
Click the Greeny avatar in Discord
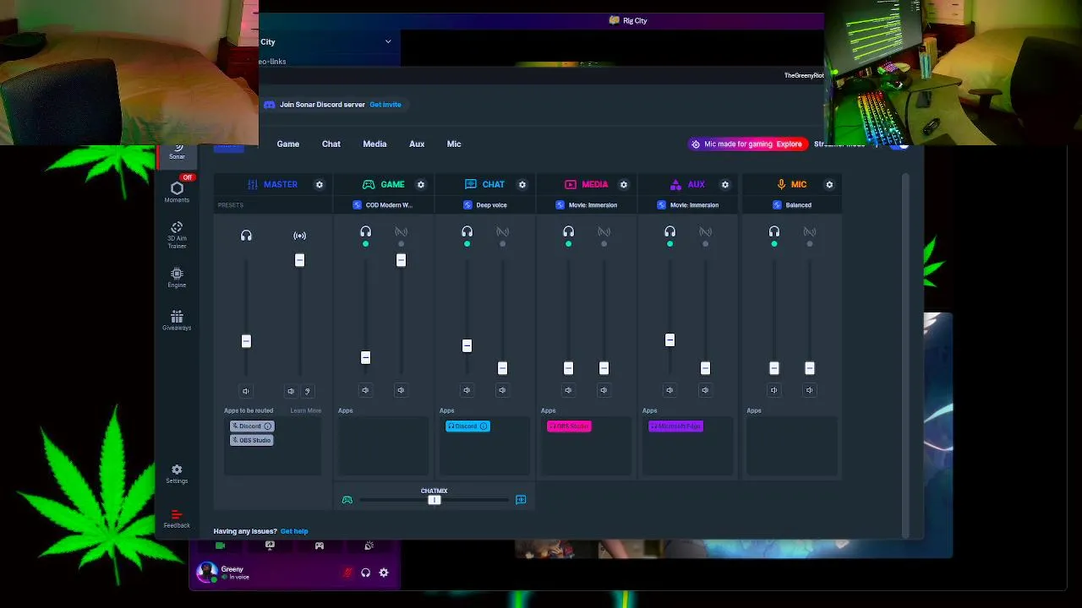click(205, 572)
